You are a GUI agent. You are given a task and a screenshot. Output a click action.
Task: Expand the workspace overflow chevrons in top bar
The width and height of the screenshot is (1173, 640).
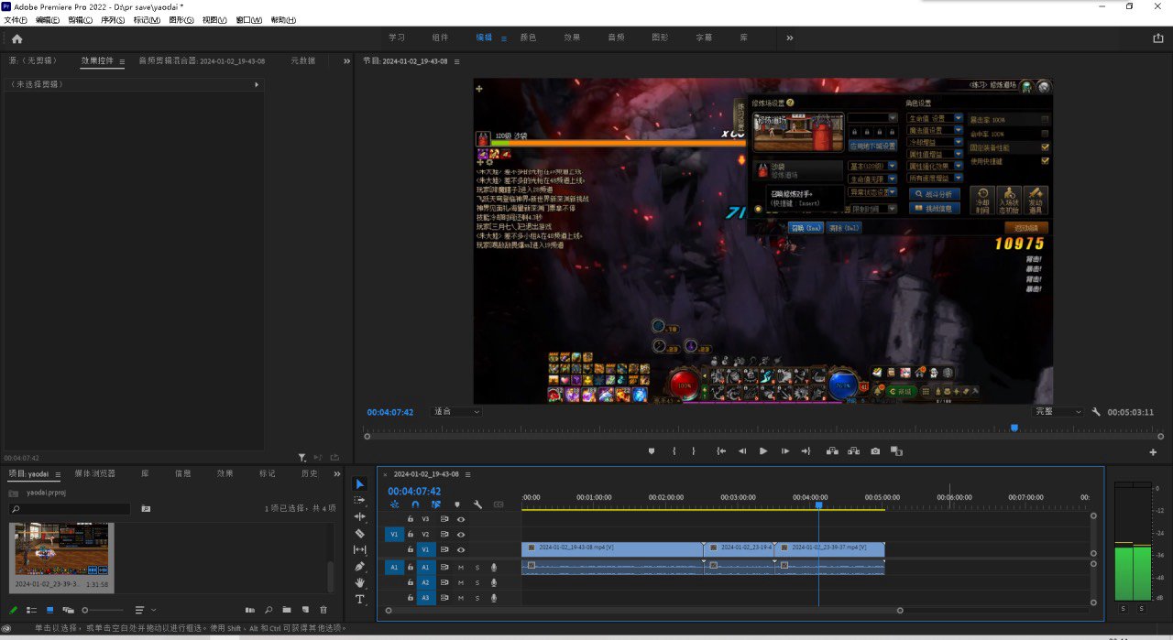click(x=790, y=38)
